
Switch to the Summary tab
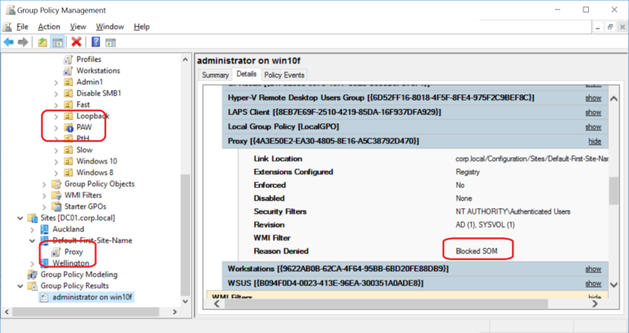(x=215, y=75)
